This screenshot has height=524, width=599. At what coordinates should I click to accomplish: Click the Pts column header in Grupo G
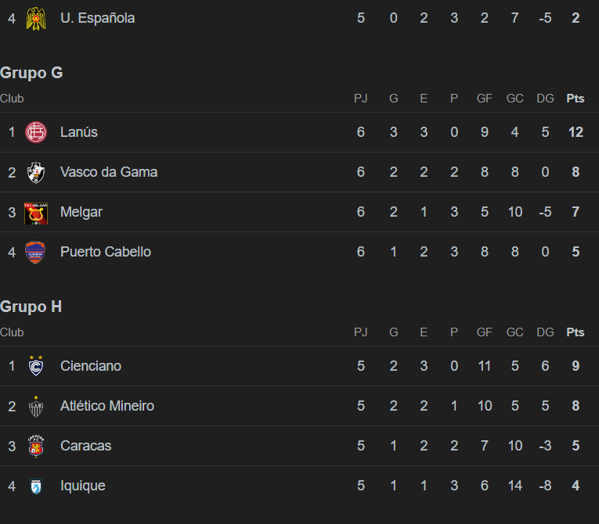(x=576, y=99)
